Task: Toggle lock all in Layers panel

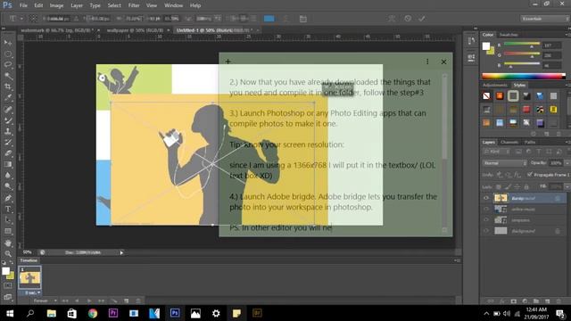Action: click(x=526, y=186)
